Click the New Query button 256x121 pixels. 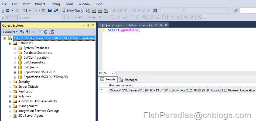(73, 11)
